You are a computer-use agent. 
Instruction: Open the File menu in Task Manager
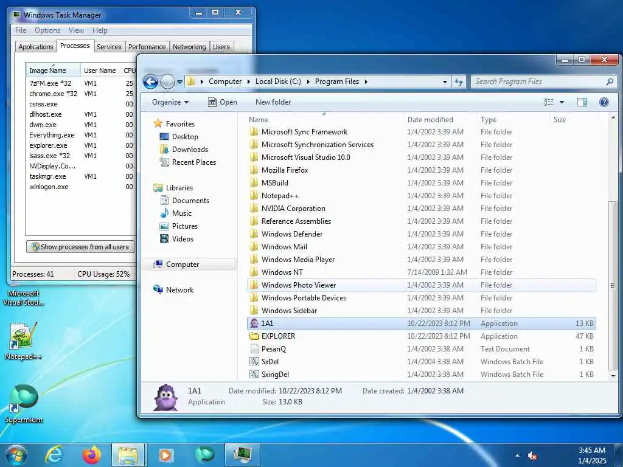[x=21, y=30]
